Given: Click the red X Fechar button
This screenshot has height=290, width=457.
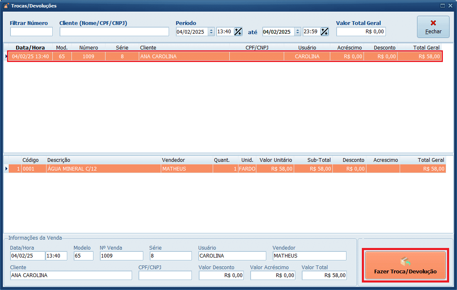Looking at the screenshot, I should [433, 27].
